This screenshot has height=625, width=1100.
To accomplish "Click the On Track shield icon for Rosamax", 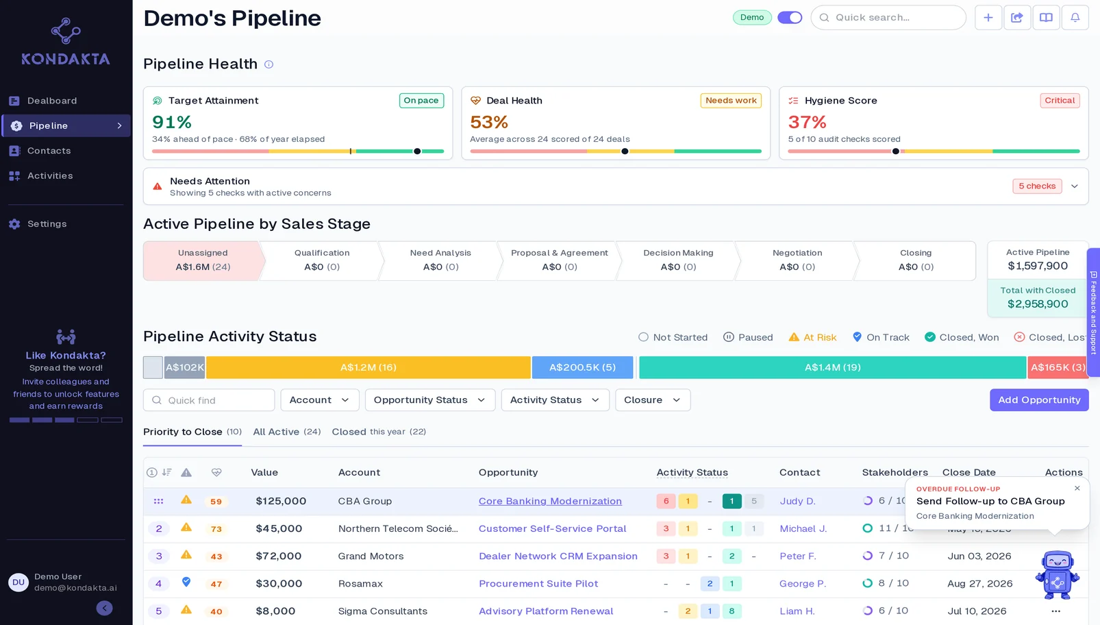I will click(x=186, y=583).
